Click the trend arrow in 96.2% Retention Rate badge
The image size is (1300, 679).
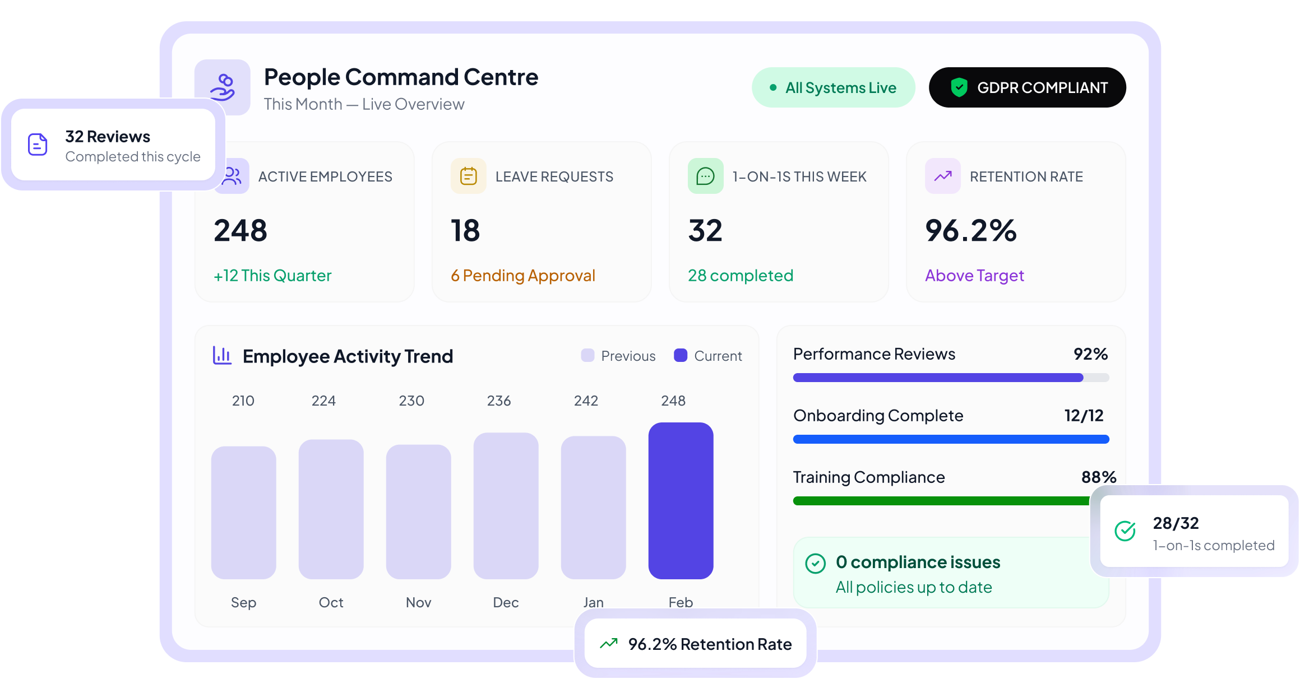click(x=609, y=644)
